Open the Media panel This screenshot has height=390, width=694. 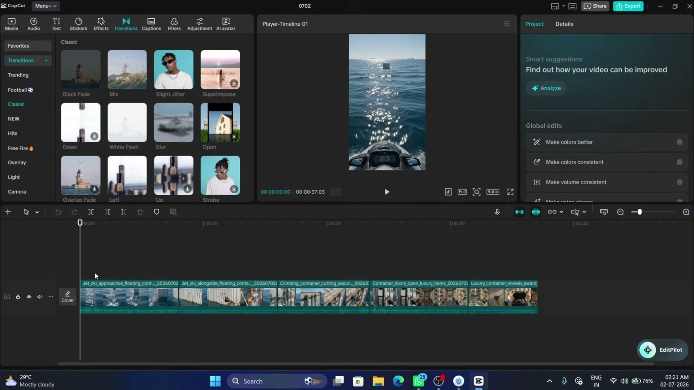pyautogui.click(x=12, y=24)
